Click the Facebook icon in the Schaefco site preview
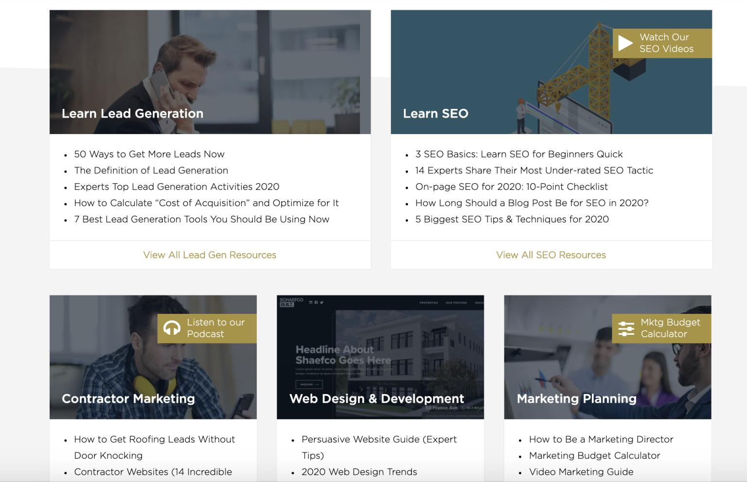This screenshot has width=747, height=482. [316, 303]
